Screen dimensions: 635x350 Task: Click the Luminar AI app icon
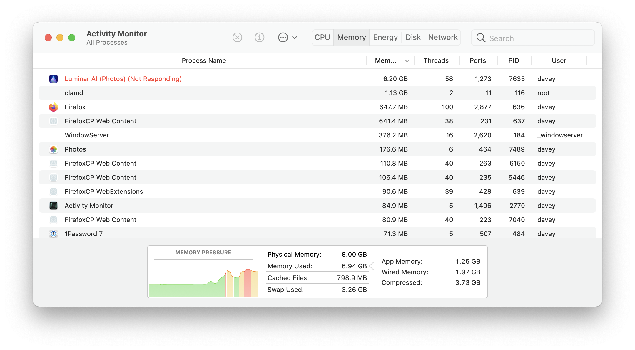coord(54,79)
